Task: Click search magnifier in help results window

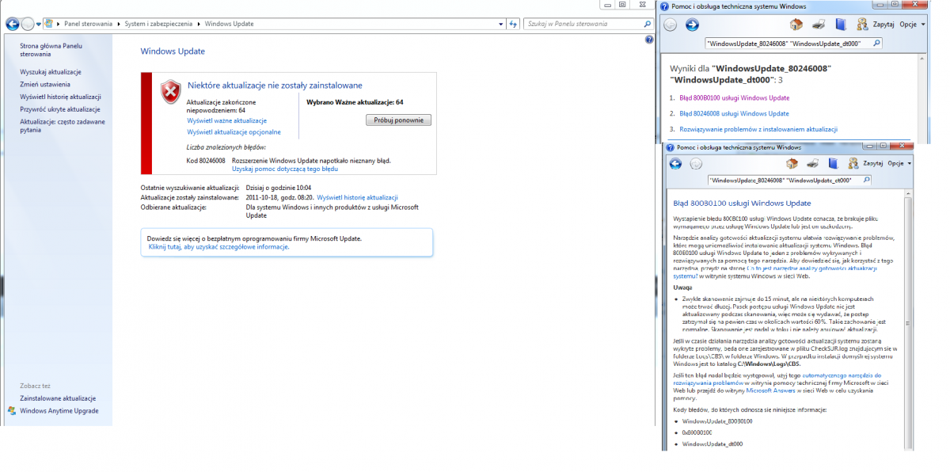Action: [x=876, y=43]
